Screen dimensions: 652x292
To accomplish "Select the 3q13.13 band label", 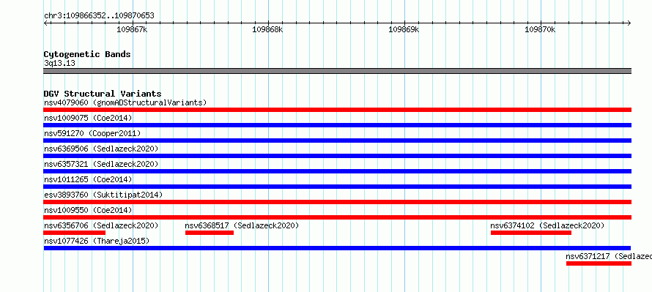I will pos(59,64).
